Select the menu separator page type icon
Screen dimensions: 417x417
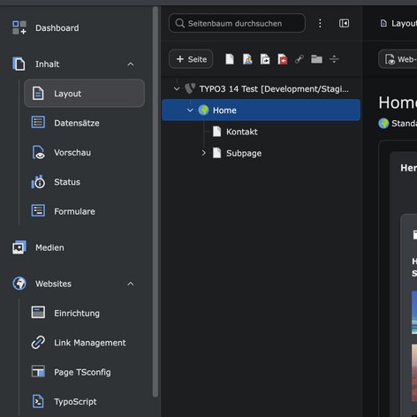point(334,59)
